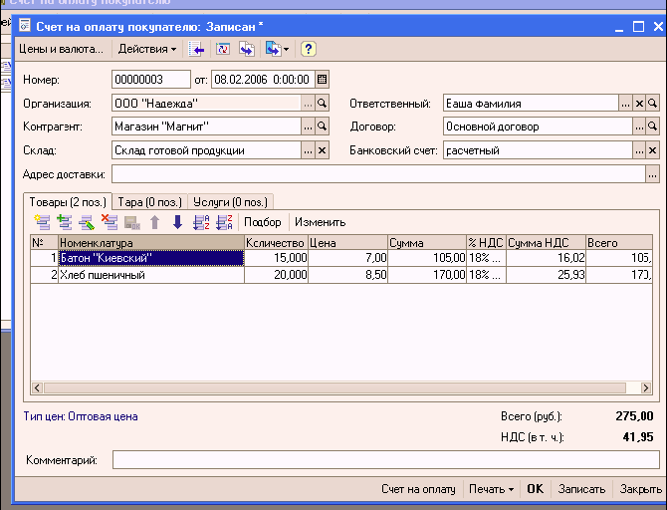This screenshot has height=510, width=667.
Task: Switch to the Услуги (0 поз.) tab
Action: point(228,201)
